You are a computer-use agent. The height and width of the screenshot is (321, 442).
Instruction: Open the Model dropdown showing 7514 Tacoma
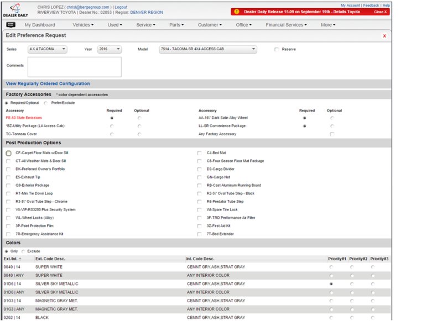208,49
